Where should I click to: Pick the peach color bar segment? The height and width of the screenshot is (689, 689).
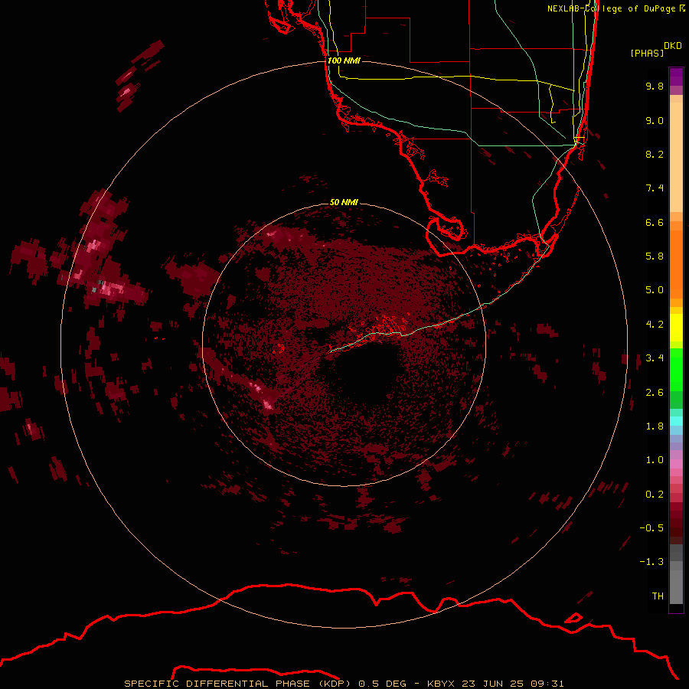[x=676, y=157]
